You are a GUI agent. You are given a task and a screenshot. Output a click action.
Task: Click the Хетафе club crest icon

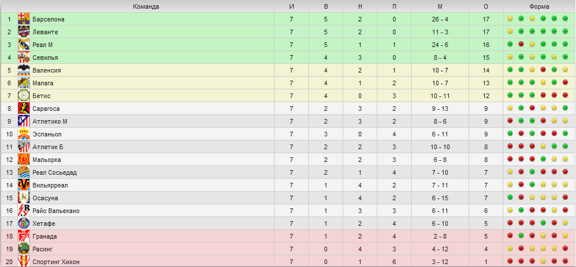[x=24, y=223]
